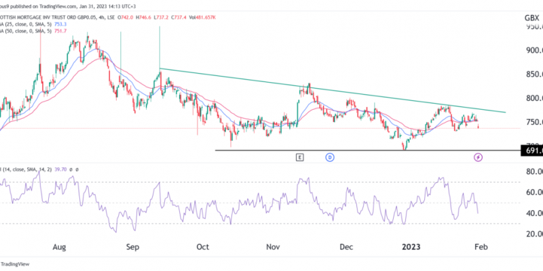Select the 691.0 support price label
This screenshot has width=543, height=271.
coord(531,150)
